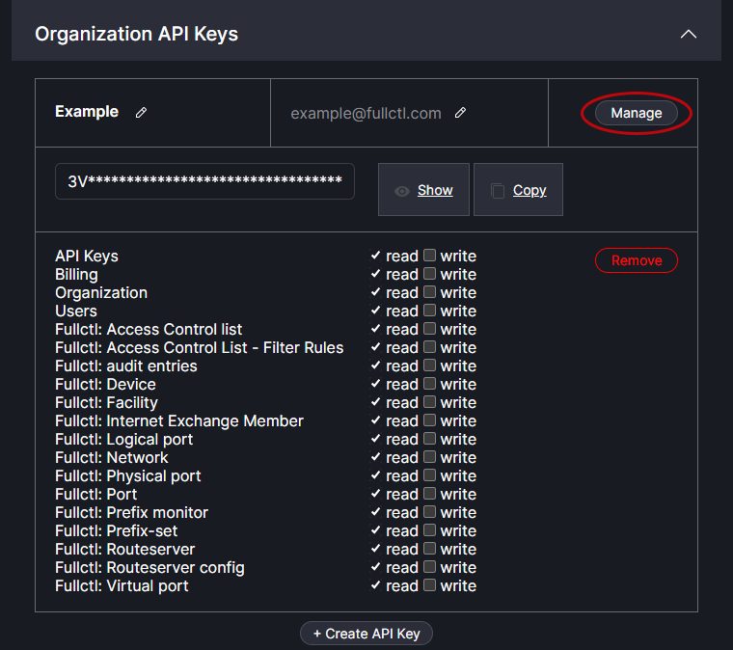Viewport: 733px width, 650px height.
Task: Toggle read checkmark for Fullctl: Facility
Action: tap(376, 402)
